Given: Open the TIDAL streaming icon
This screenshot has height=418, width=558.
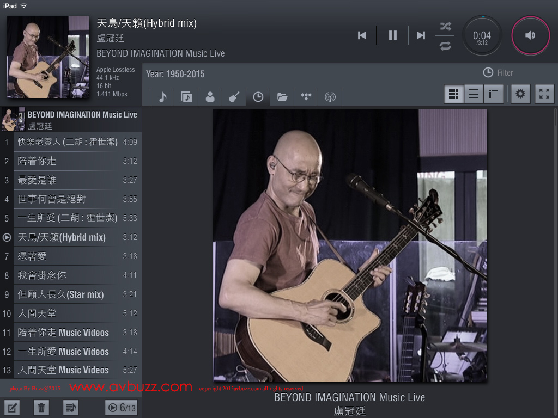Looking at the screenshot, I should (306, 97).
